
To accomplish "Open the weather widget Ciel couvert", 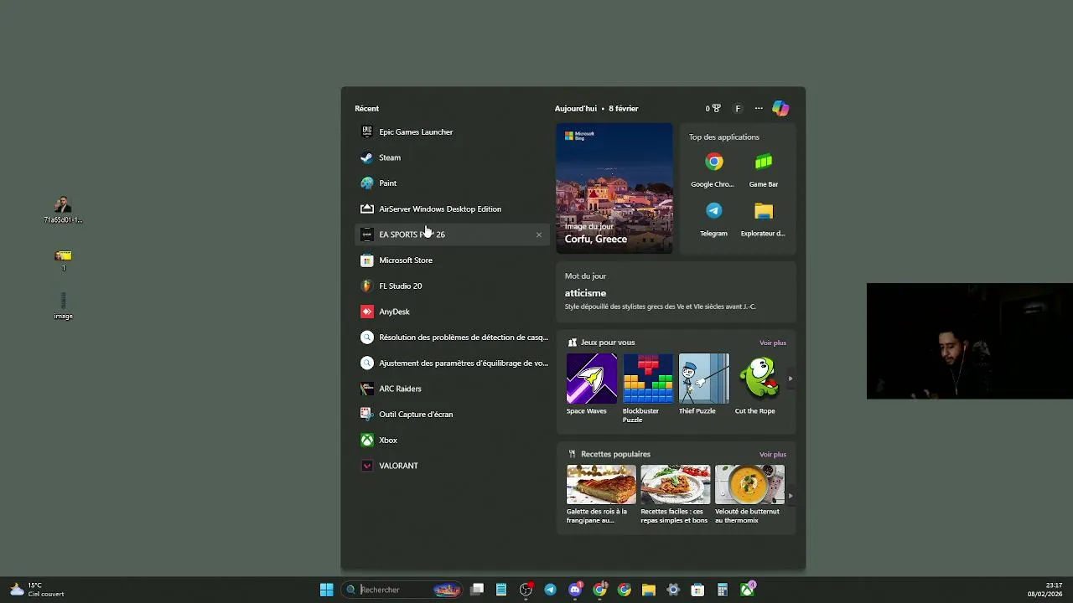I will 37,590.
